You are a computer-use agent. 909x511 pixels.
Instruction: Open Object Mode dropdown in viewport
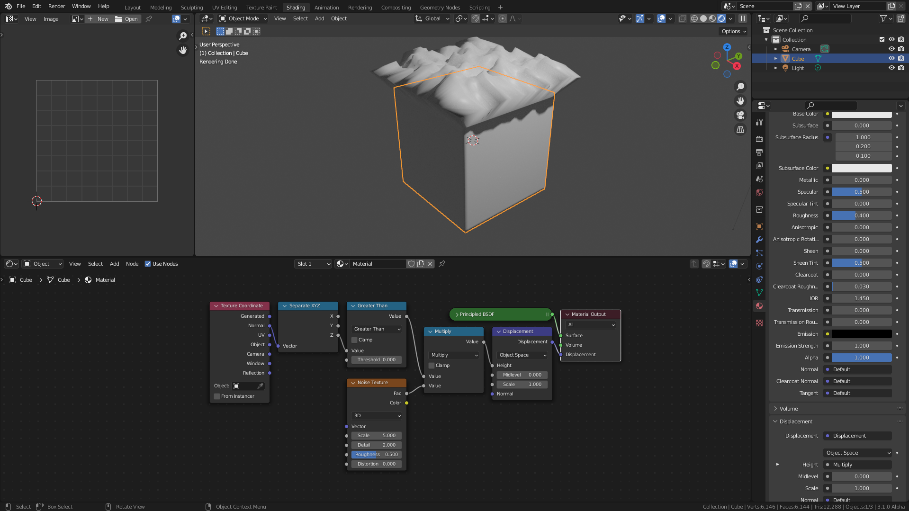[x=243, y=18]
